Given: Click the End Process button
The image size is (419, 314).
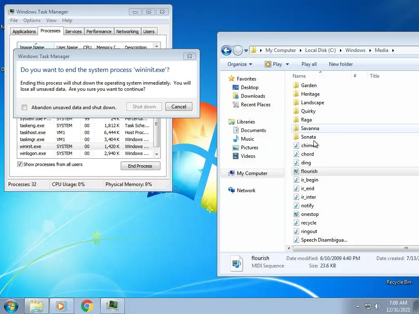Looking at the screenshot, I should pyautogui.click(x=140, y=166).
